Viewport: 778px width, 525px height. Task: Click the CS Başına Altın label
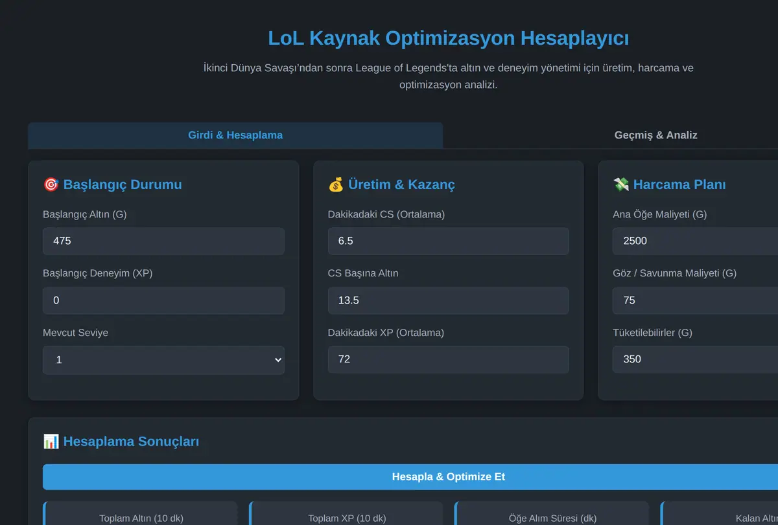click(x=363, y=273)
